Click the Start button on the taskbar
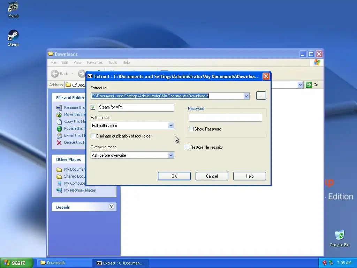Image resolution: width=357 pixels, height=268 pixels. (x=17, y=263)
